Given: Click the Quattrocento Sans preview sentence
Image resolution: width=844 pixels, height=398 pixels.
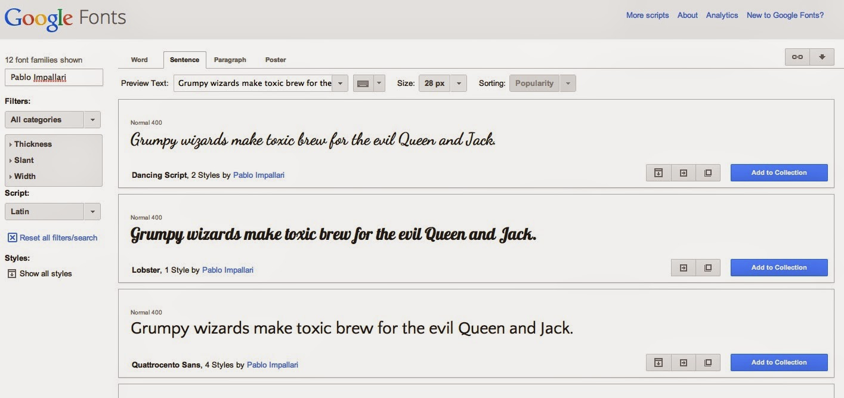Looking at the screenshot, I should 352,328.
